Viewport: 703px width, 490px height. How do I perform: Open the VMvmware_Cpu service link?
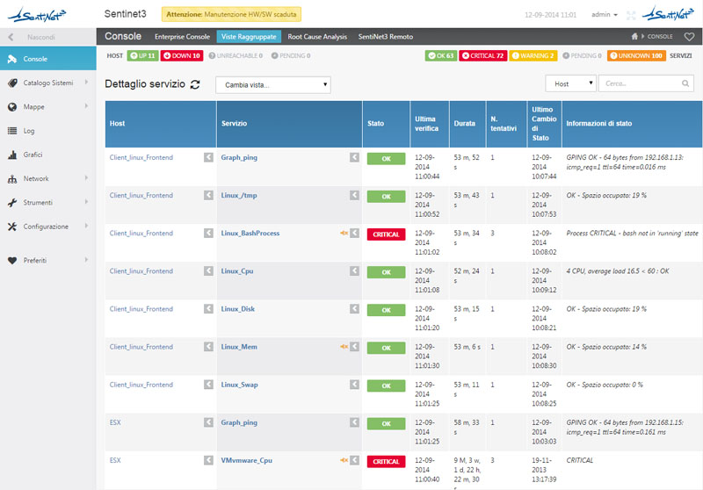(x=247, y=460)
